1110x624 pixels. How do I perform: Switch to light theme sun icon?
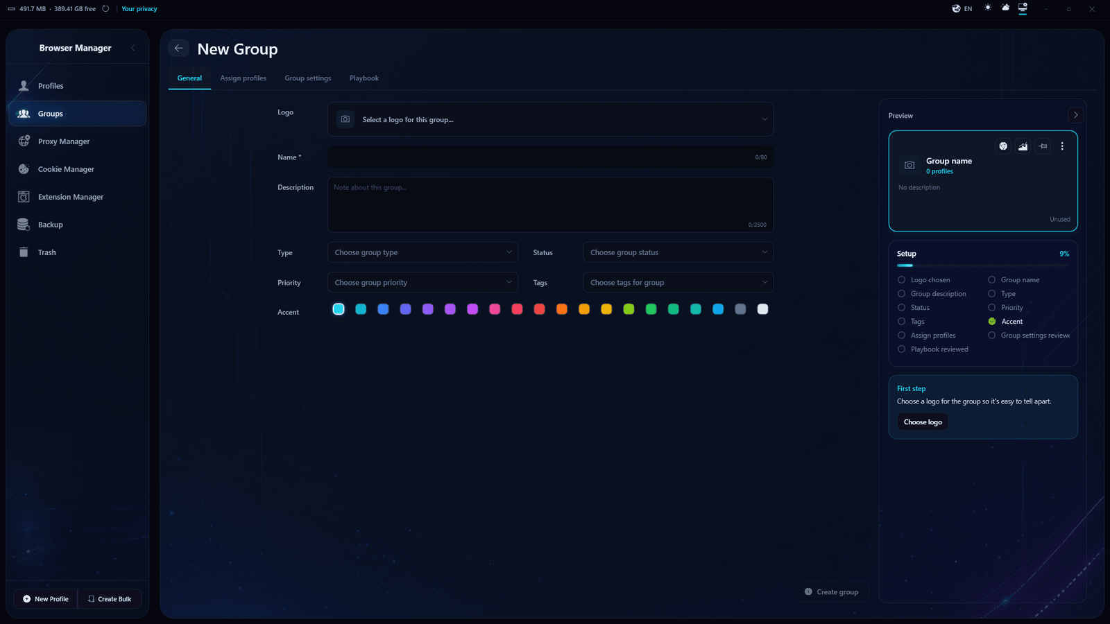(988, 8)
